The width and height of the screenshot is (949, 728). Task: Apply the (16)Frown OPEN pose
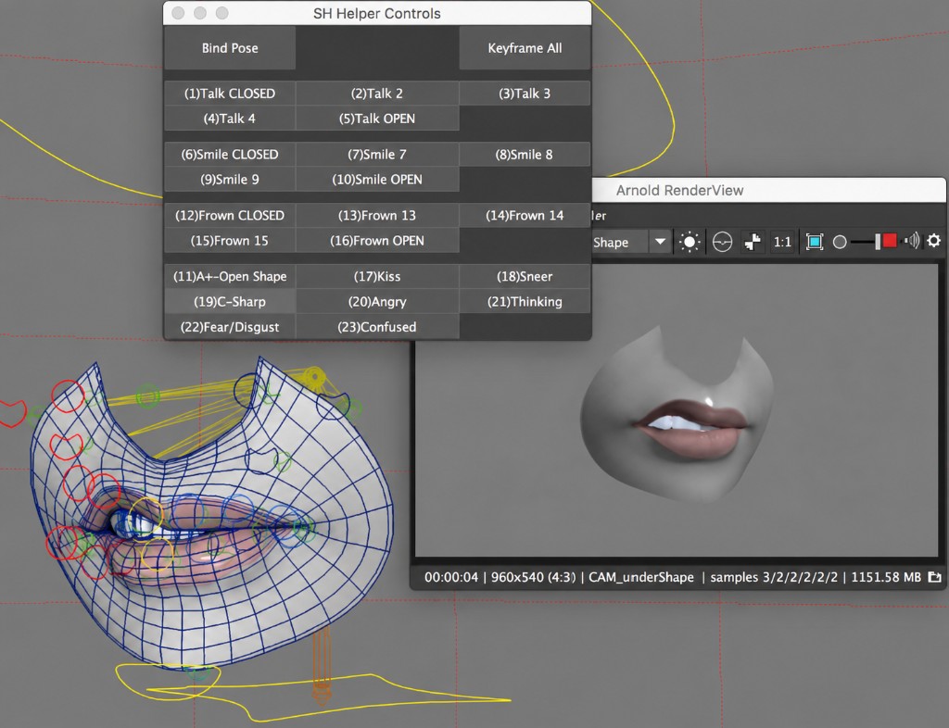[x=377, y=241]
